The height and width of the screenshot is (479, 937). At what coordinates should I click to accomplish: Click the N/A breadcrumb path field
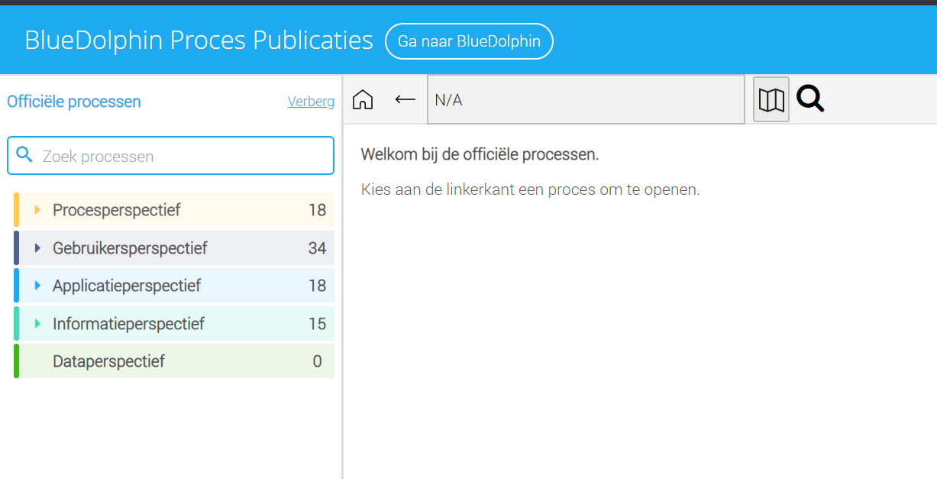(x=586, y=99)
